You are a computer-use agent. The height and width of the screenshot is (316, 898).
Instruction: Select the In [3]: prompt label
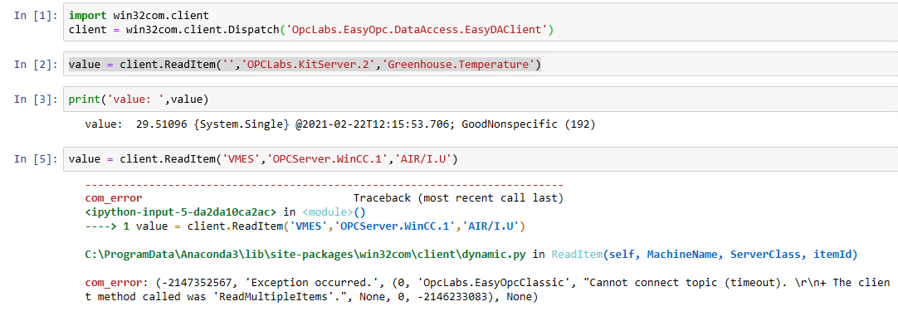(x=36, y=100)
